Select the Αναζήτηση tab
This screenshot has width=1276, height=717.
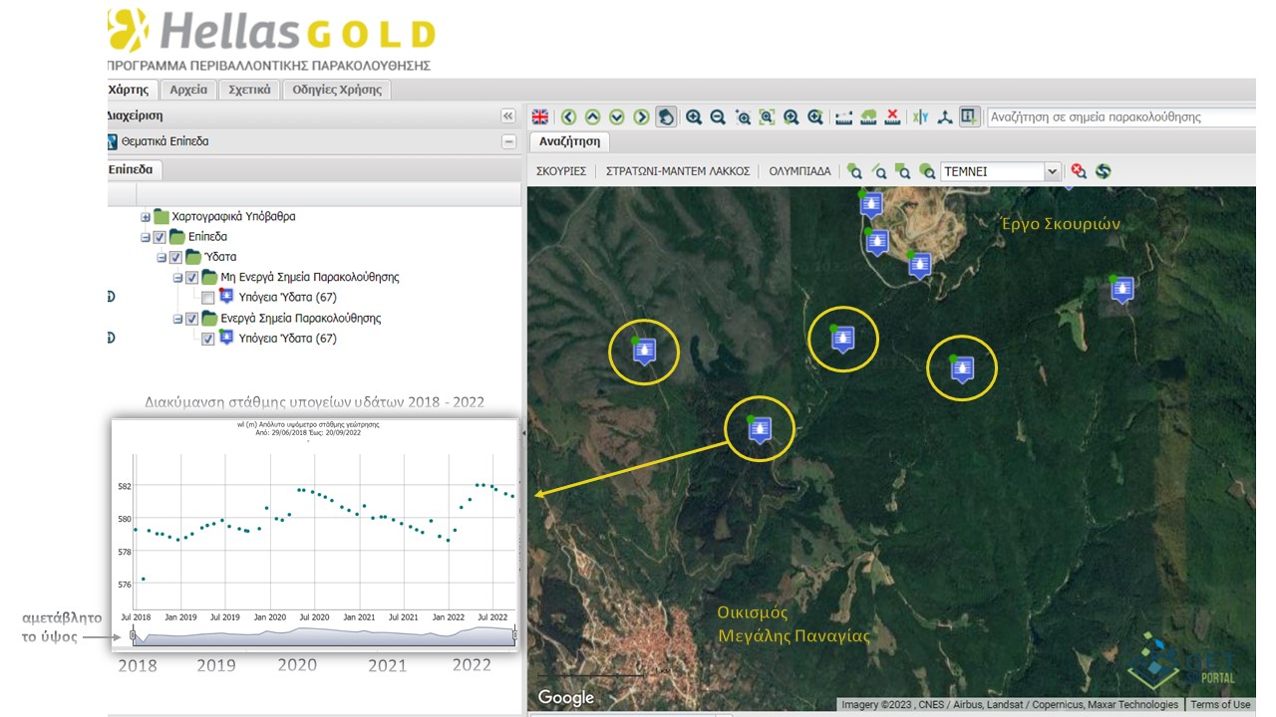click(570, 141)
